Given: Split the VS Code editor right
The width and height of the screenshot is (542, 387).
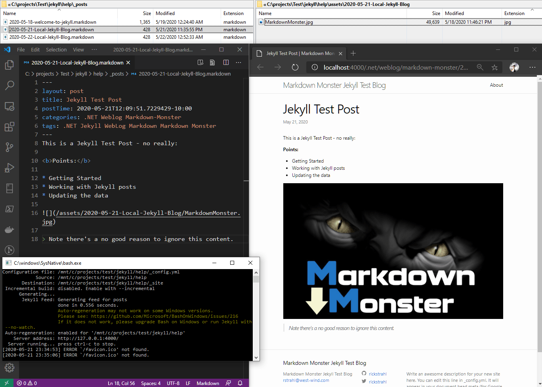Looking at the screenshot, I should [226, 63].
